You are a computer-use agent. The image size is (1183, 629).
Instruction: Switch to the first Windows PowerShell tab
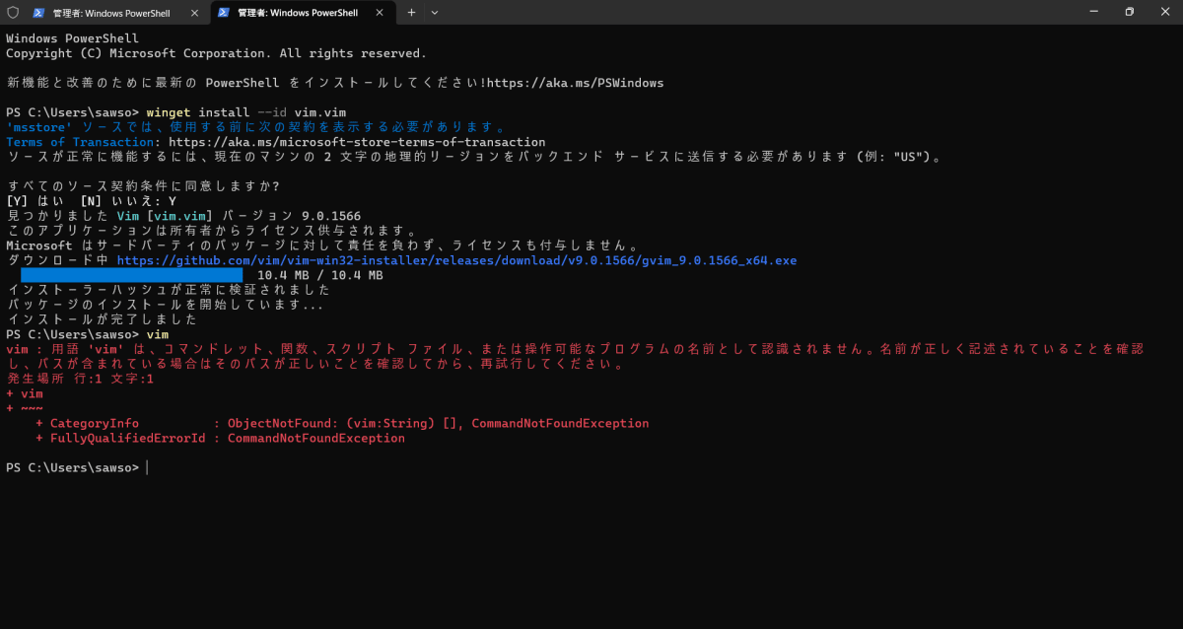(114, 13)
